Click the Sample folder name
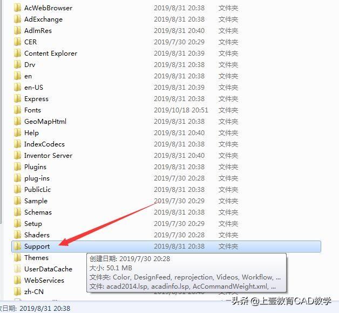 pyautogui.click(x=36, y=201)
